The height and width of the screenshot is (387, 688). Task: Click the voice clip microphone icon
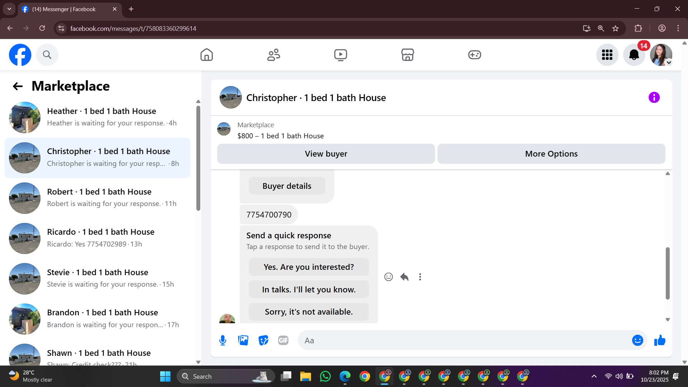223,340
